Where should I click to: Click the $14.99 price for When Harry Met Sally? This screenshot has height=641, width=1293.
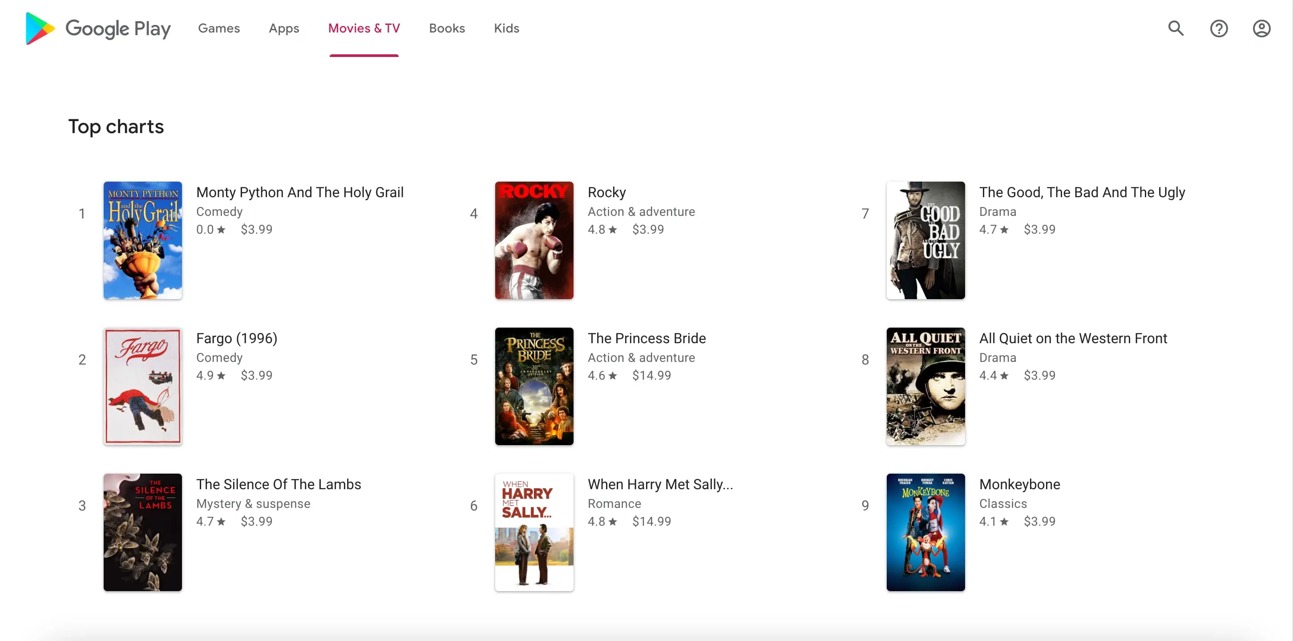pos(651,521)
